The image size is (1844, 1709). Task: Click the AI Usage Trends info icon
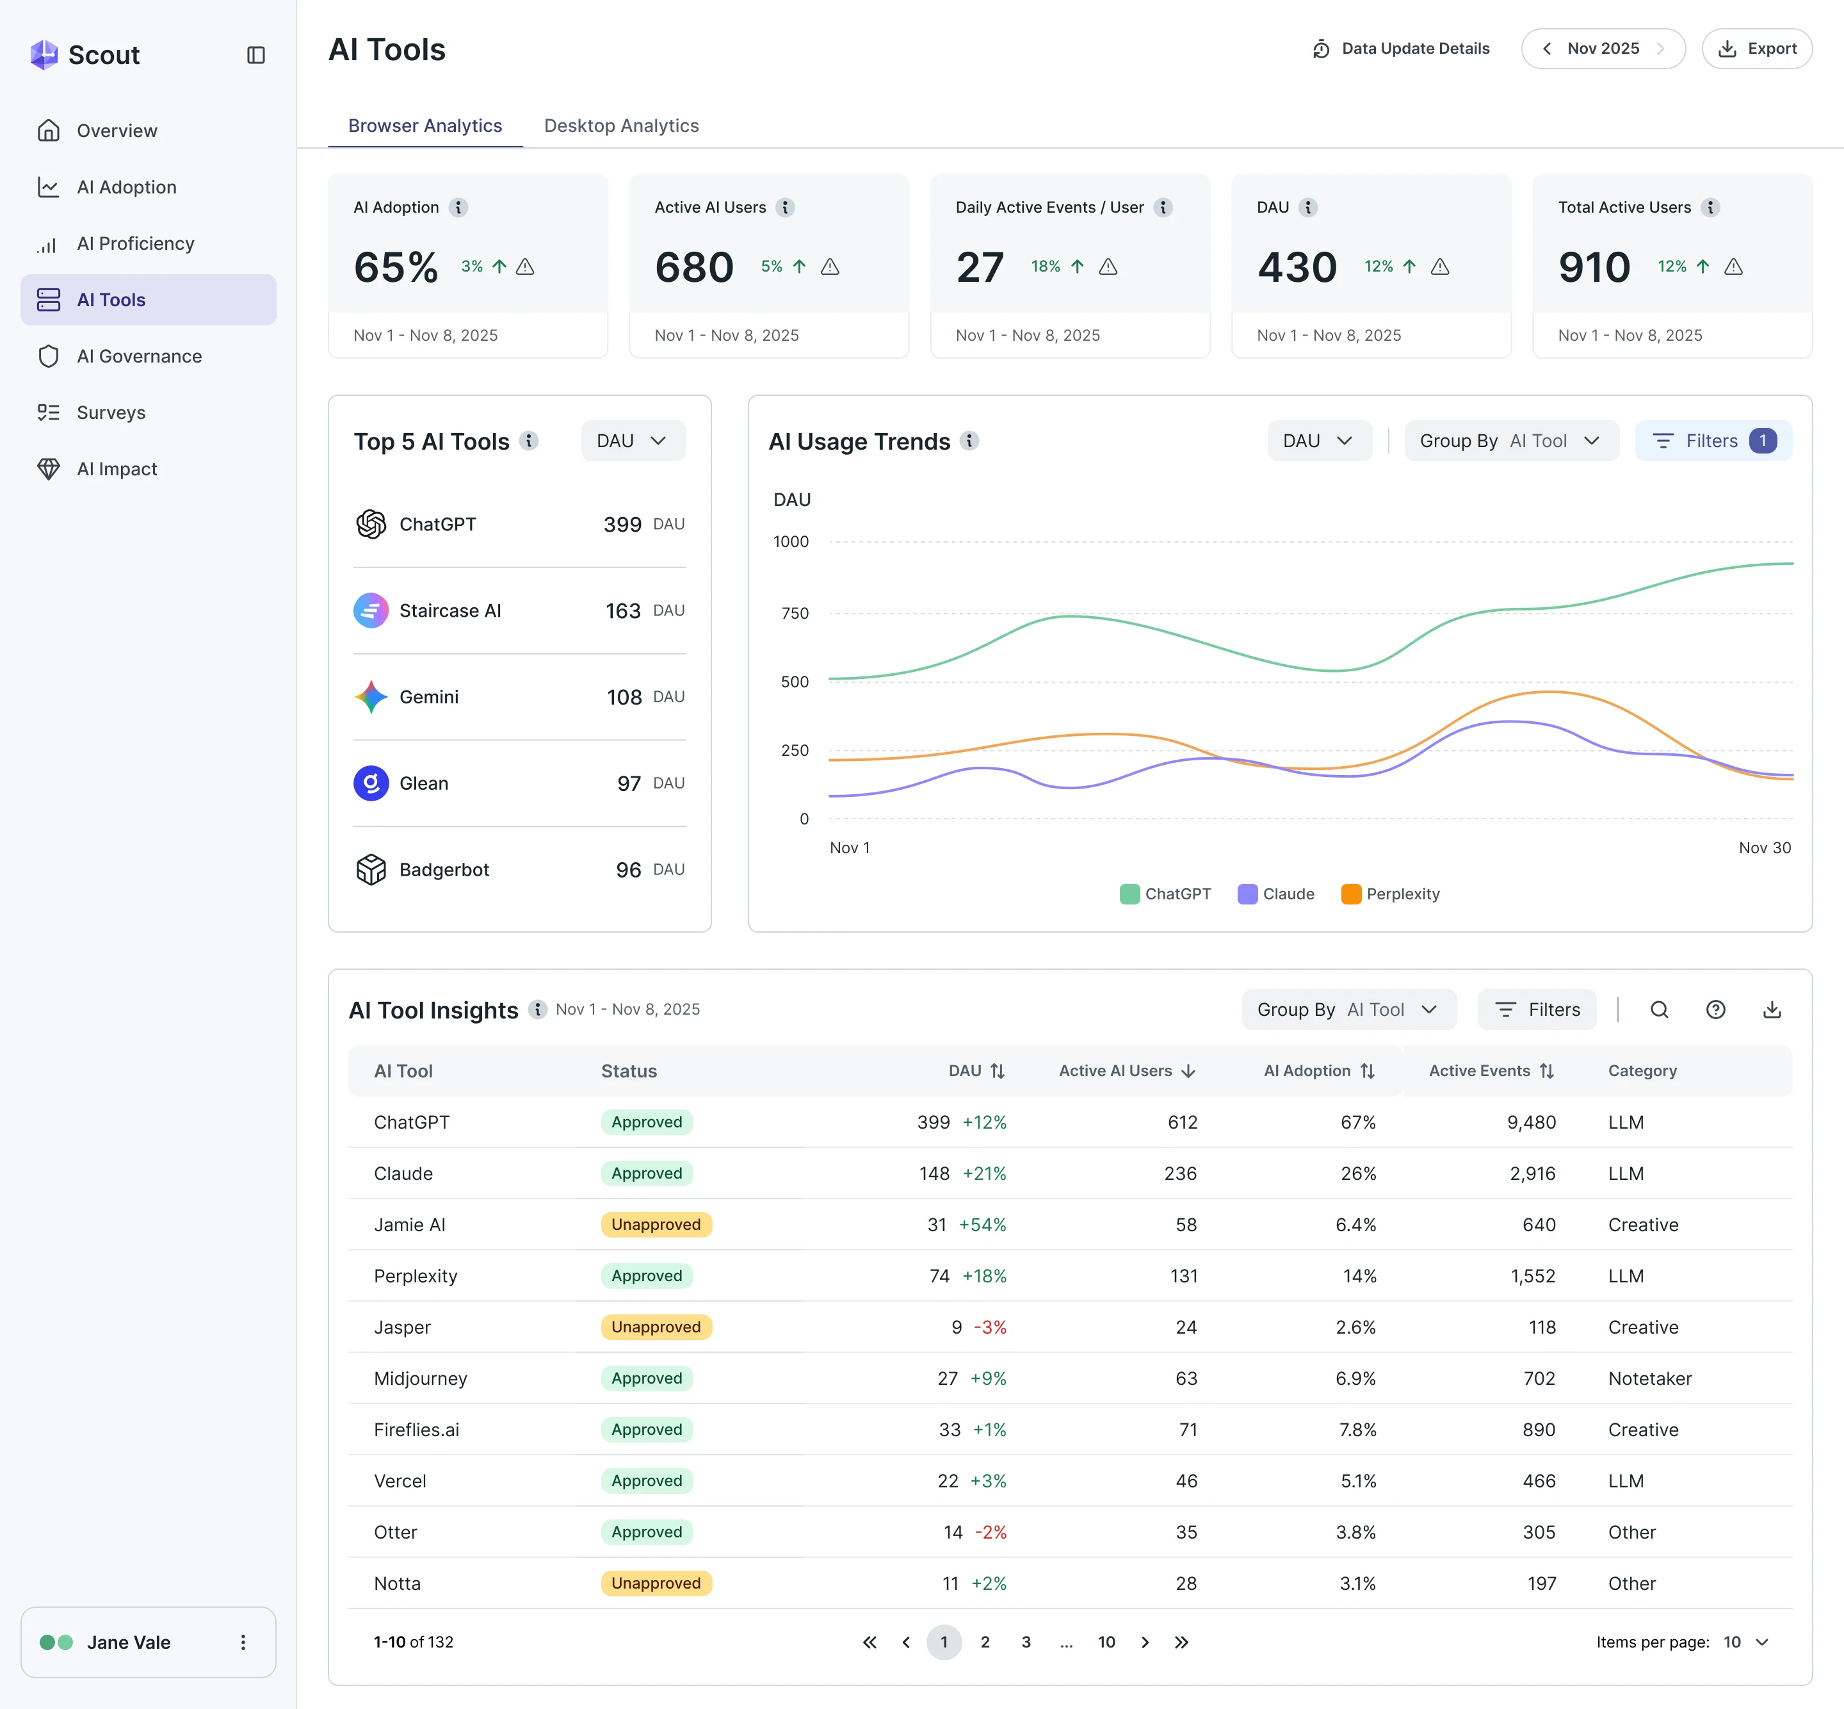[x=969, y=441]
